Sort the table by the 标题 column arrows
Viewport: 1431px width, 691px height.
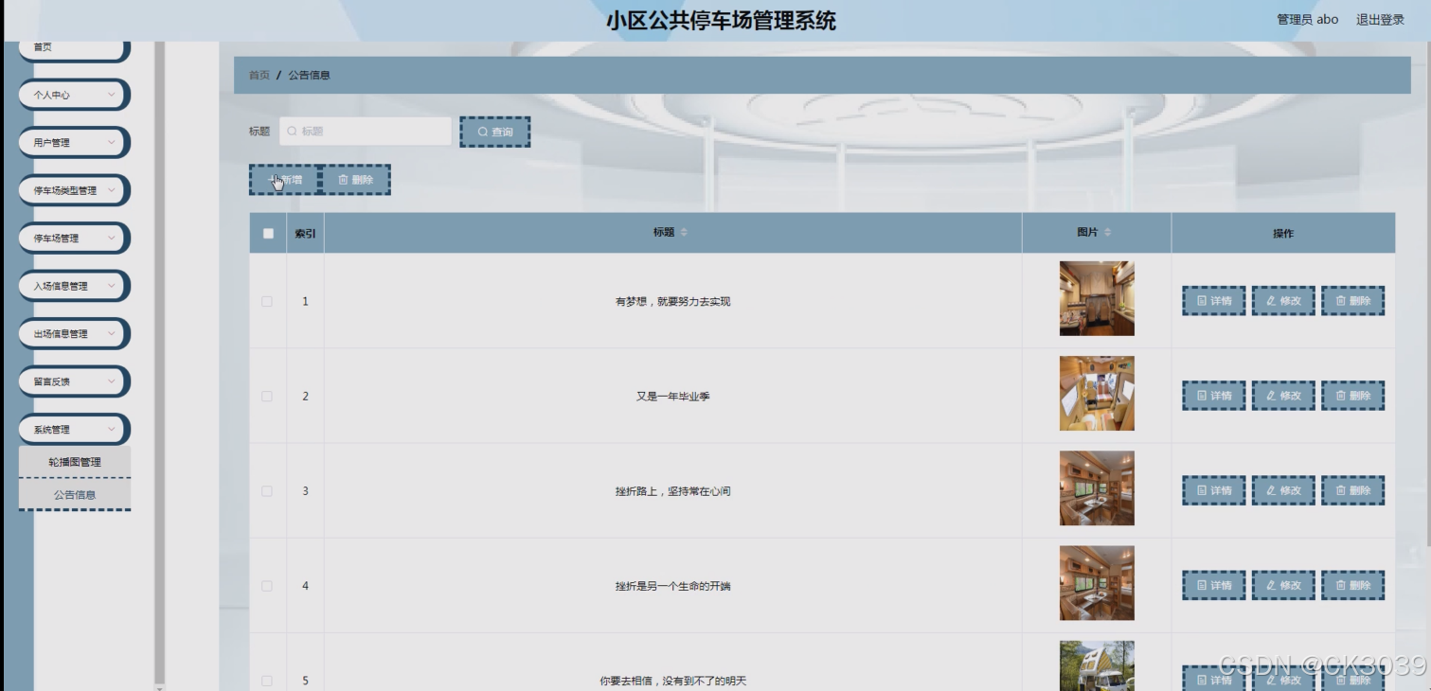[x=684, y=232]
